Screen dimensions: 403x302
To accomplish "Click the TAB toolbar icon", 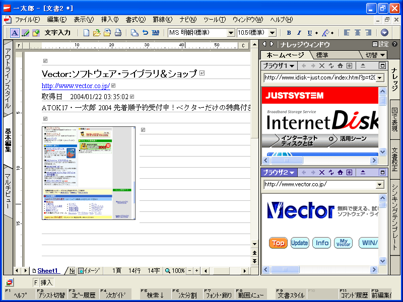I will (x=156, y=32).
